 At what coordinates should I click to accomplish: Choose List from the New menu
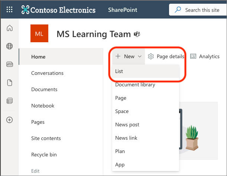(x=146, y=71)
